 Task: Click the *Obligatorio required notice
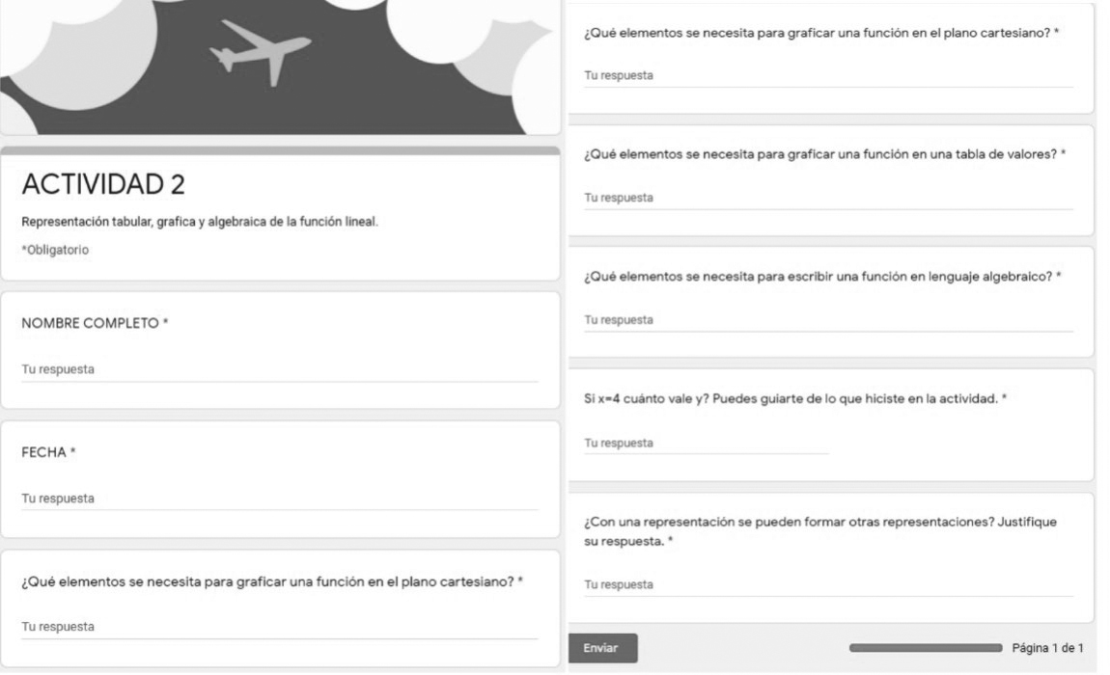[55, 250]
